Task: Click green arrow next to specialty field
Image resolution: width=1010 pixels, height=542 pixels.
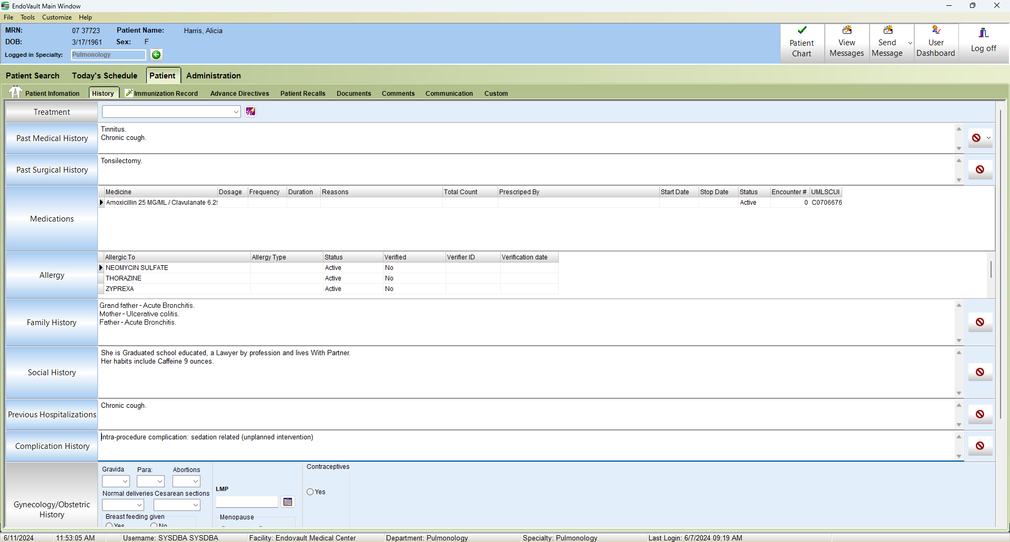Action: [x=156, y=55]
